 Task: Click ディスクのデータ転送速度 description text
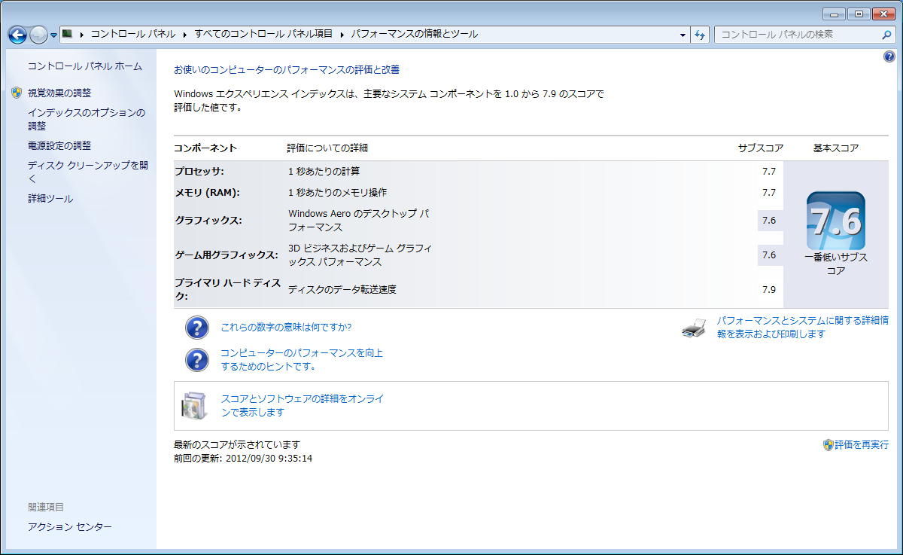pyautogui.click(x=342, y=289)
